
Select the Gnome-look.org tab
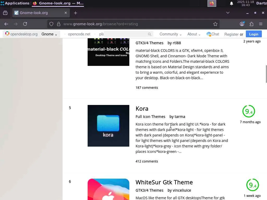pyautogui.click(x=41, y=13)
